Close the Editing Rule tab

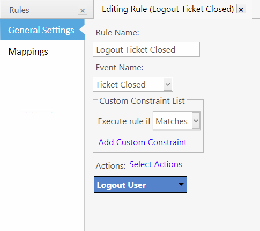pyautogui.click(x=241, y=9)
